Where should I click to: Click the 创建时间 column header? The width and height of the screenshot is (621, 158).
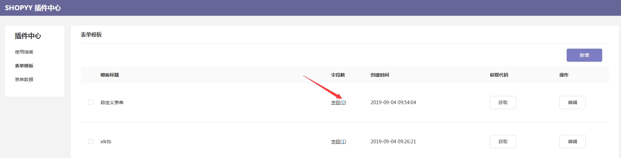pos(380,75)
